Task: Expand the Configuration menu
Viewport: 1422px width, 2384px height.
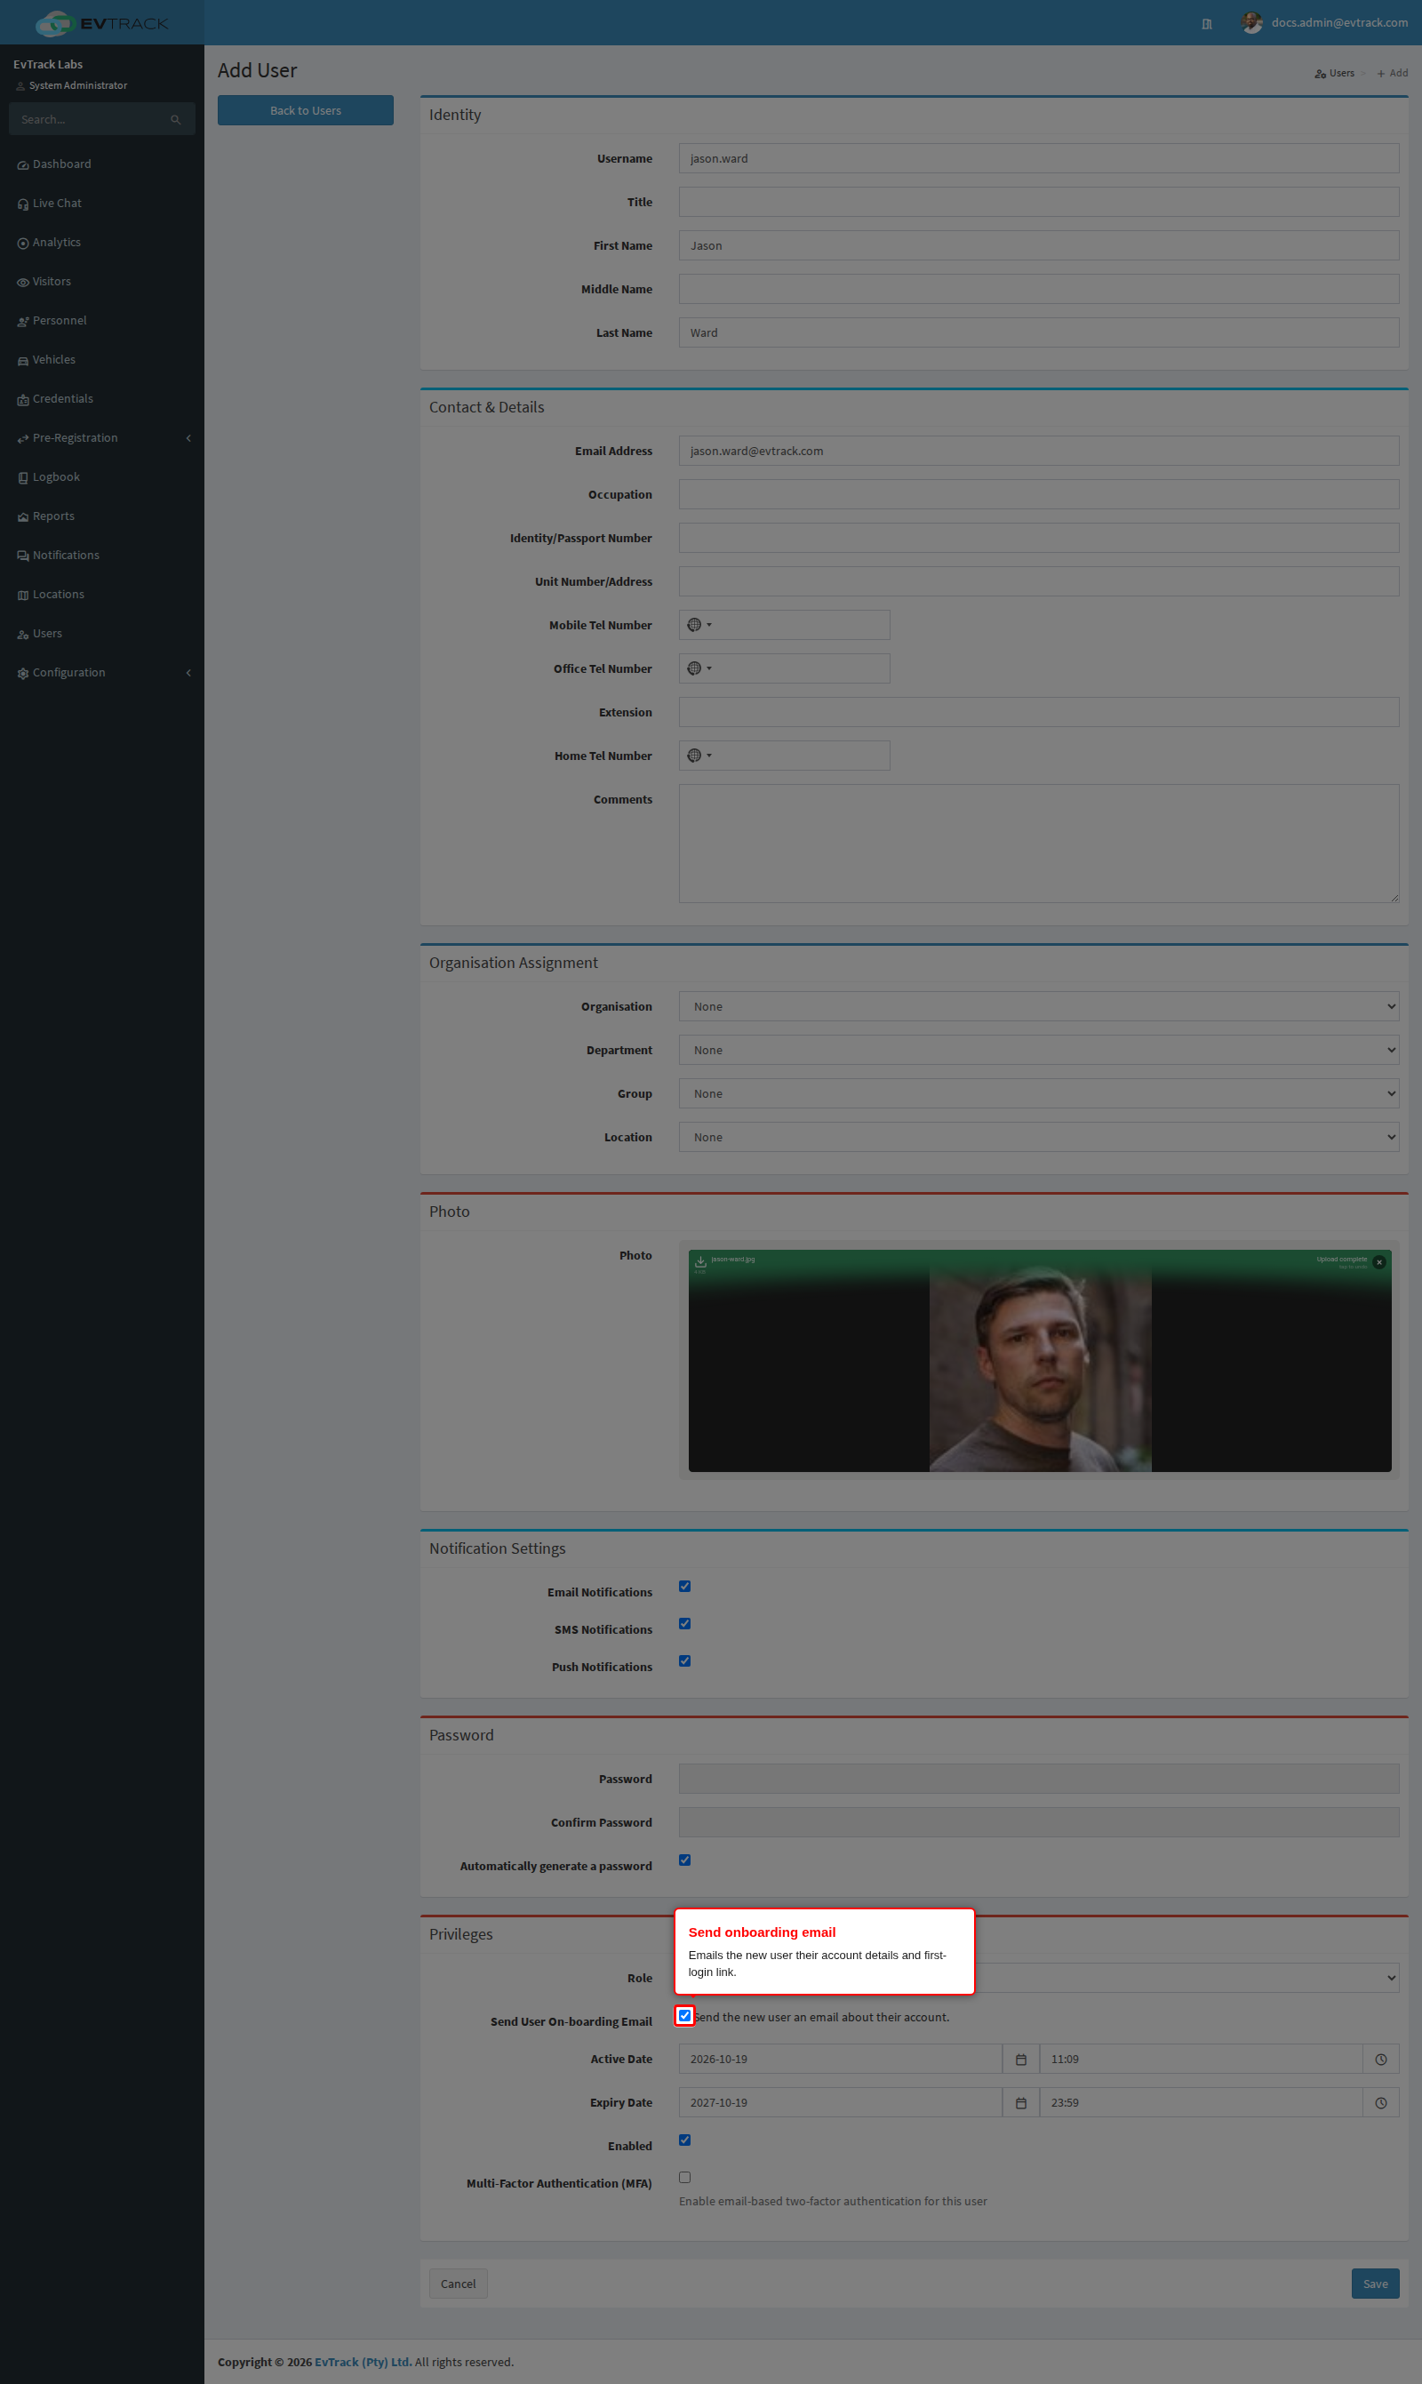Action: [101, 673]
